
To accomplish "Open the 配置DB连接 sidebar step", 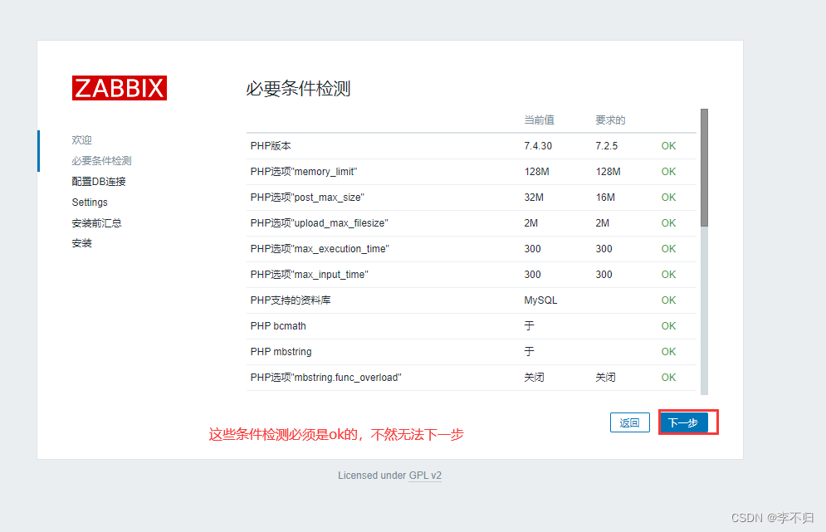I will (x=99, y=182).
